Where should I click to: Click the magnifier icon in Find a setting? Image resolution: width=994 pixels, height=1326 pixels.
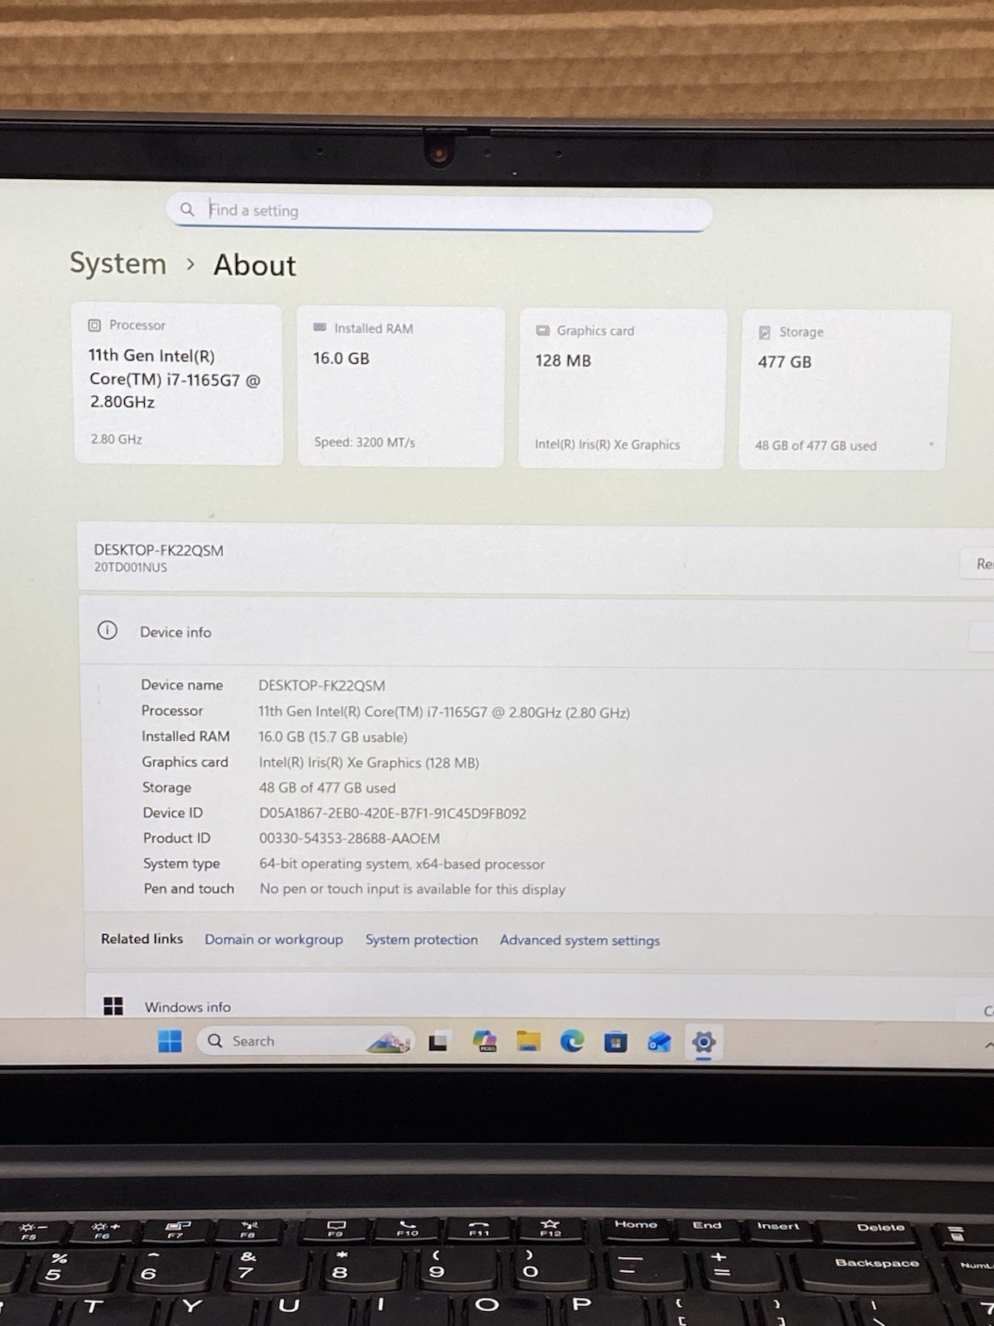(187, 210)
